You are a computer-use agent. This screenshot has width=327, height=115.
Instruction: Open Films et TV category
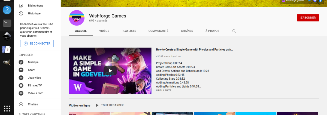pyautogui.click(x=35, y=85)
